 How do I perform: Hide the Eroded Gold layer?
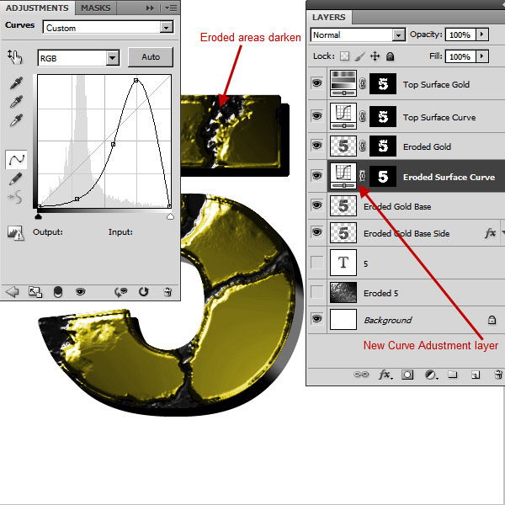coord(317,146)
